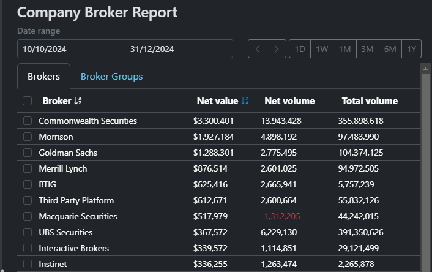
Task: Choose the 1Y date range
Action: pyautogui.click(x=411, y=49)
